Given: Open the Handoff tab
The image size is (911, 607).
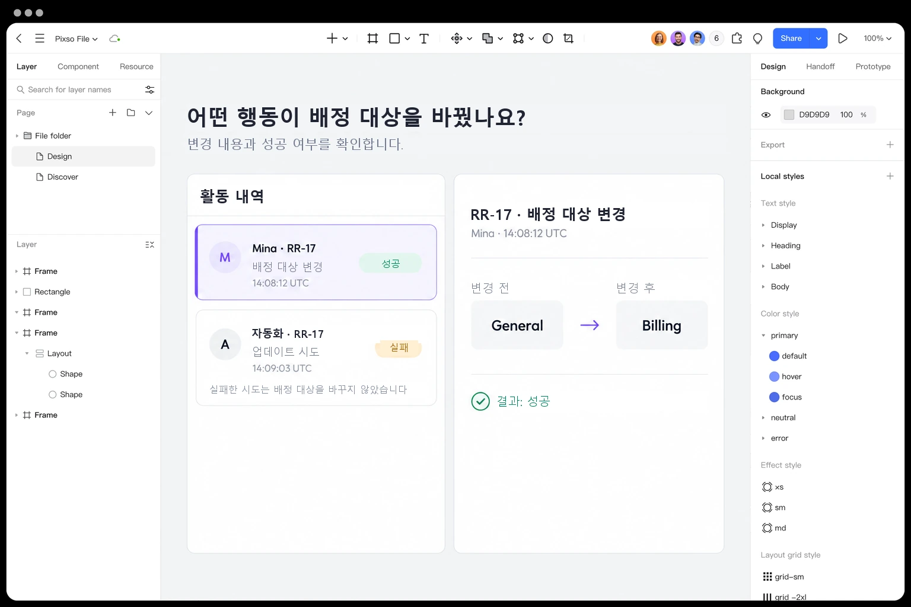Looking at the screenshot, I should (820, 66).
